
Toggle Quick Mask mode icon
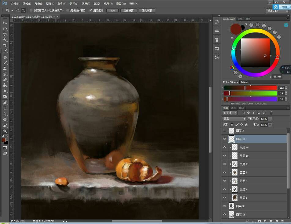pyautogui.click(x=5, y=148)
